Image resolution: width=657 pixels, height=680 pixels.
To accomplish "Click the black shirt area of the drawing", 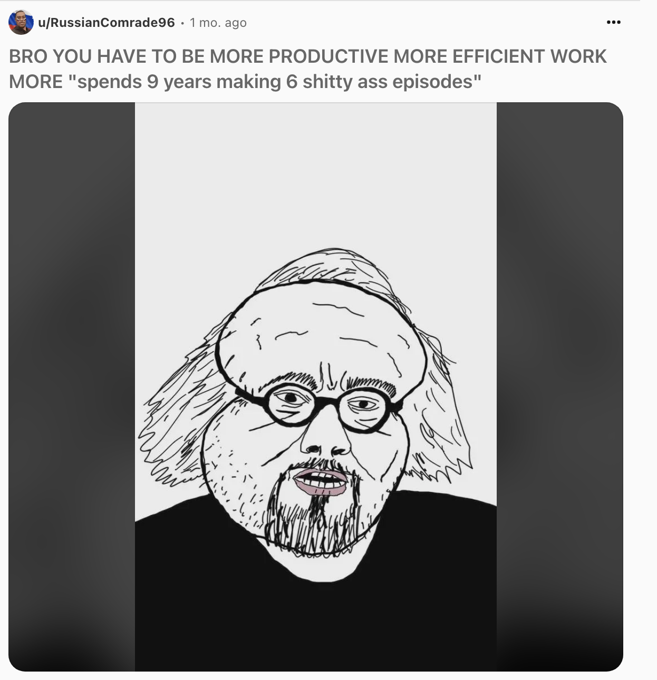I will click(x=316, y=617).
